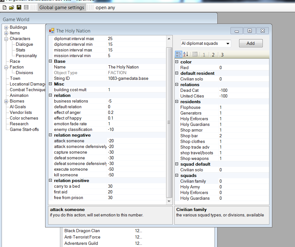Screen dimensions: 295x247
Task: Collapse the Base property category
Action: coord(51,61)
